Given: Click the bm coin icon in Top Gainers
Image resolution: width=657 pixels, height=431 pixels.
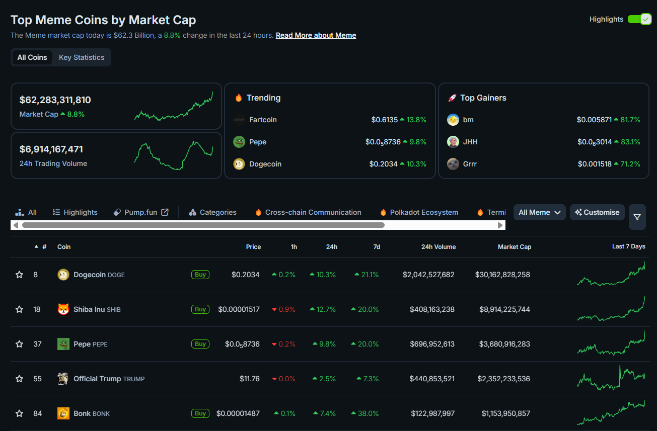Looking at the screenshot, I should tap(453, 120).
